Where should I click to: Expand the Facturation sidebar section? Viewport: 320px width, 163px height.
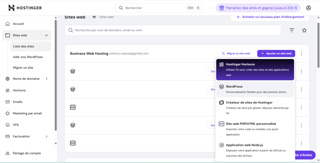(x=47, y=136)
